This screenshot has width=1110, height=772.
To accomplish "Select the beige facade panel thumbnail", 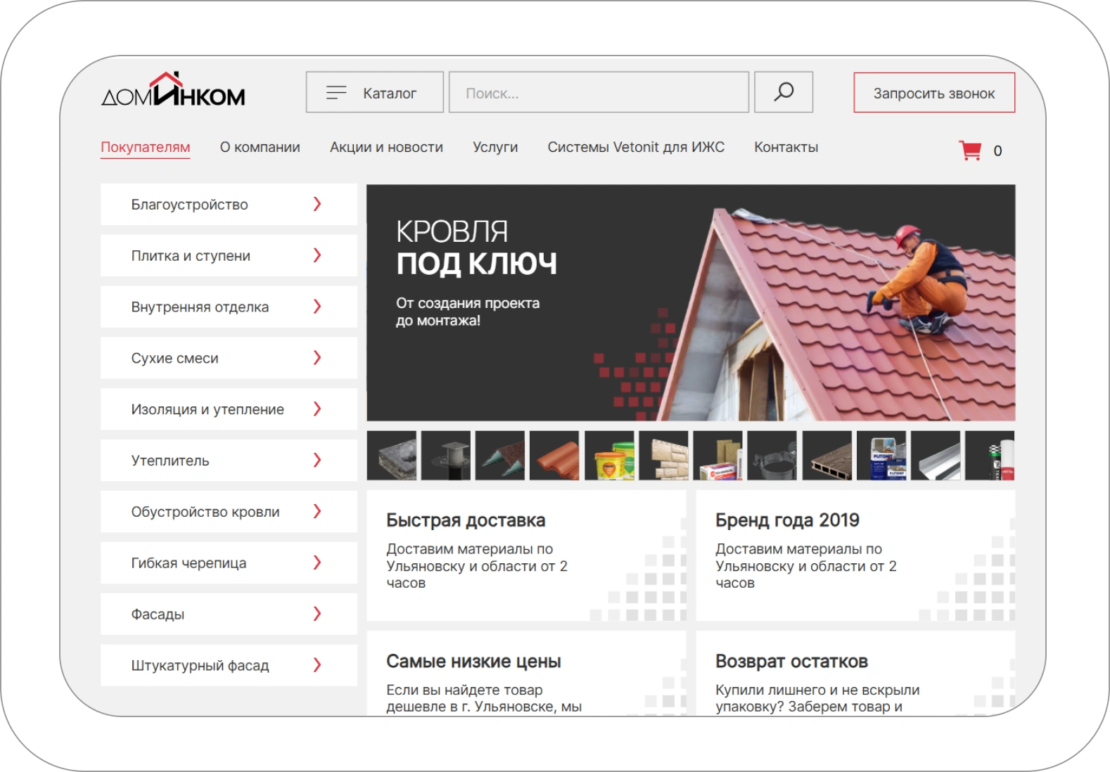I will tap(663, 456).
